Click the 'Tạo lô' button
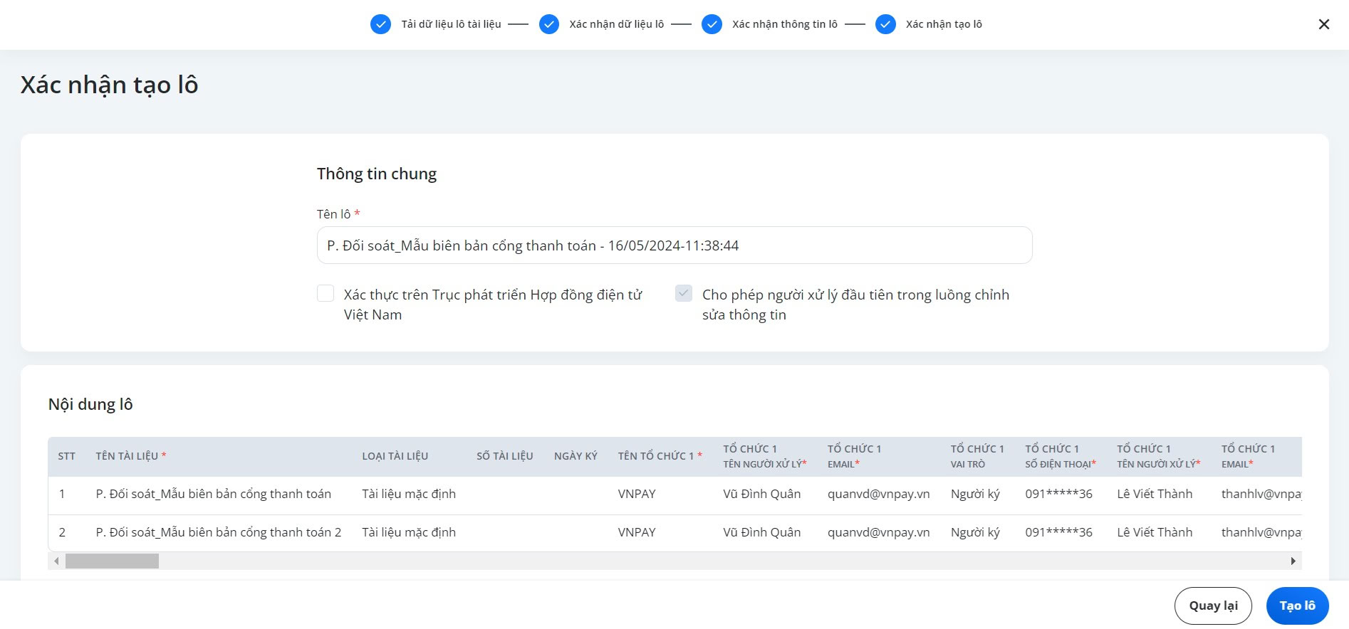 (x=1297, y=606)
